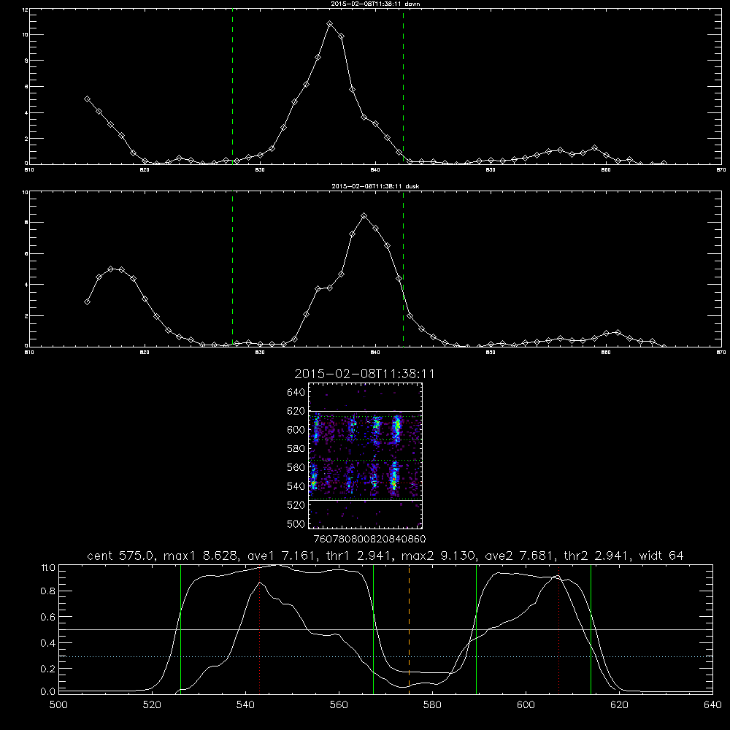Click the left green dashed line in dusk plot
This screenshot has width=730, height=730.
232,269
